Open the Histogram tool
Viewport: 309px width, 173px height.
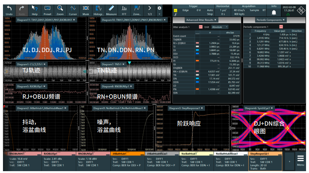click(98, 8)
